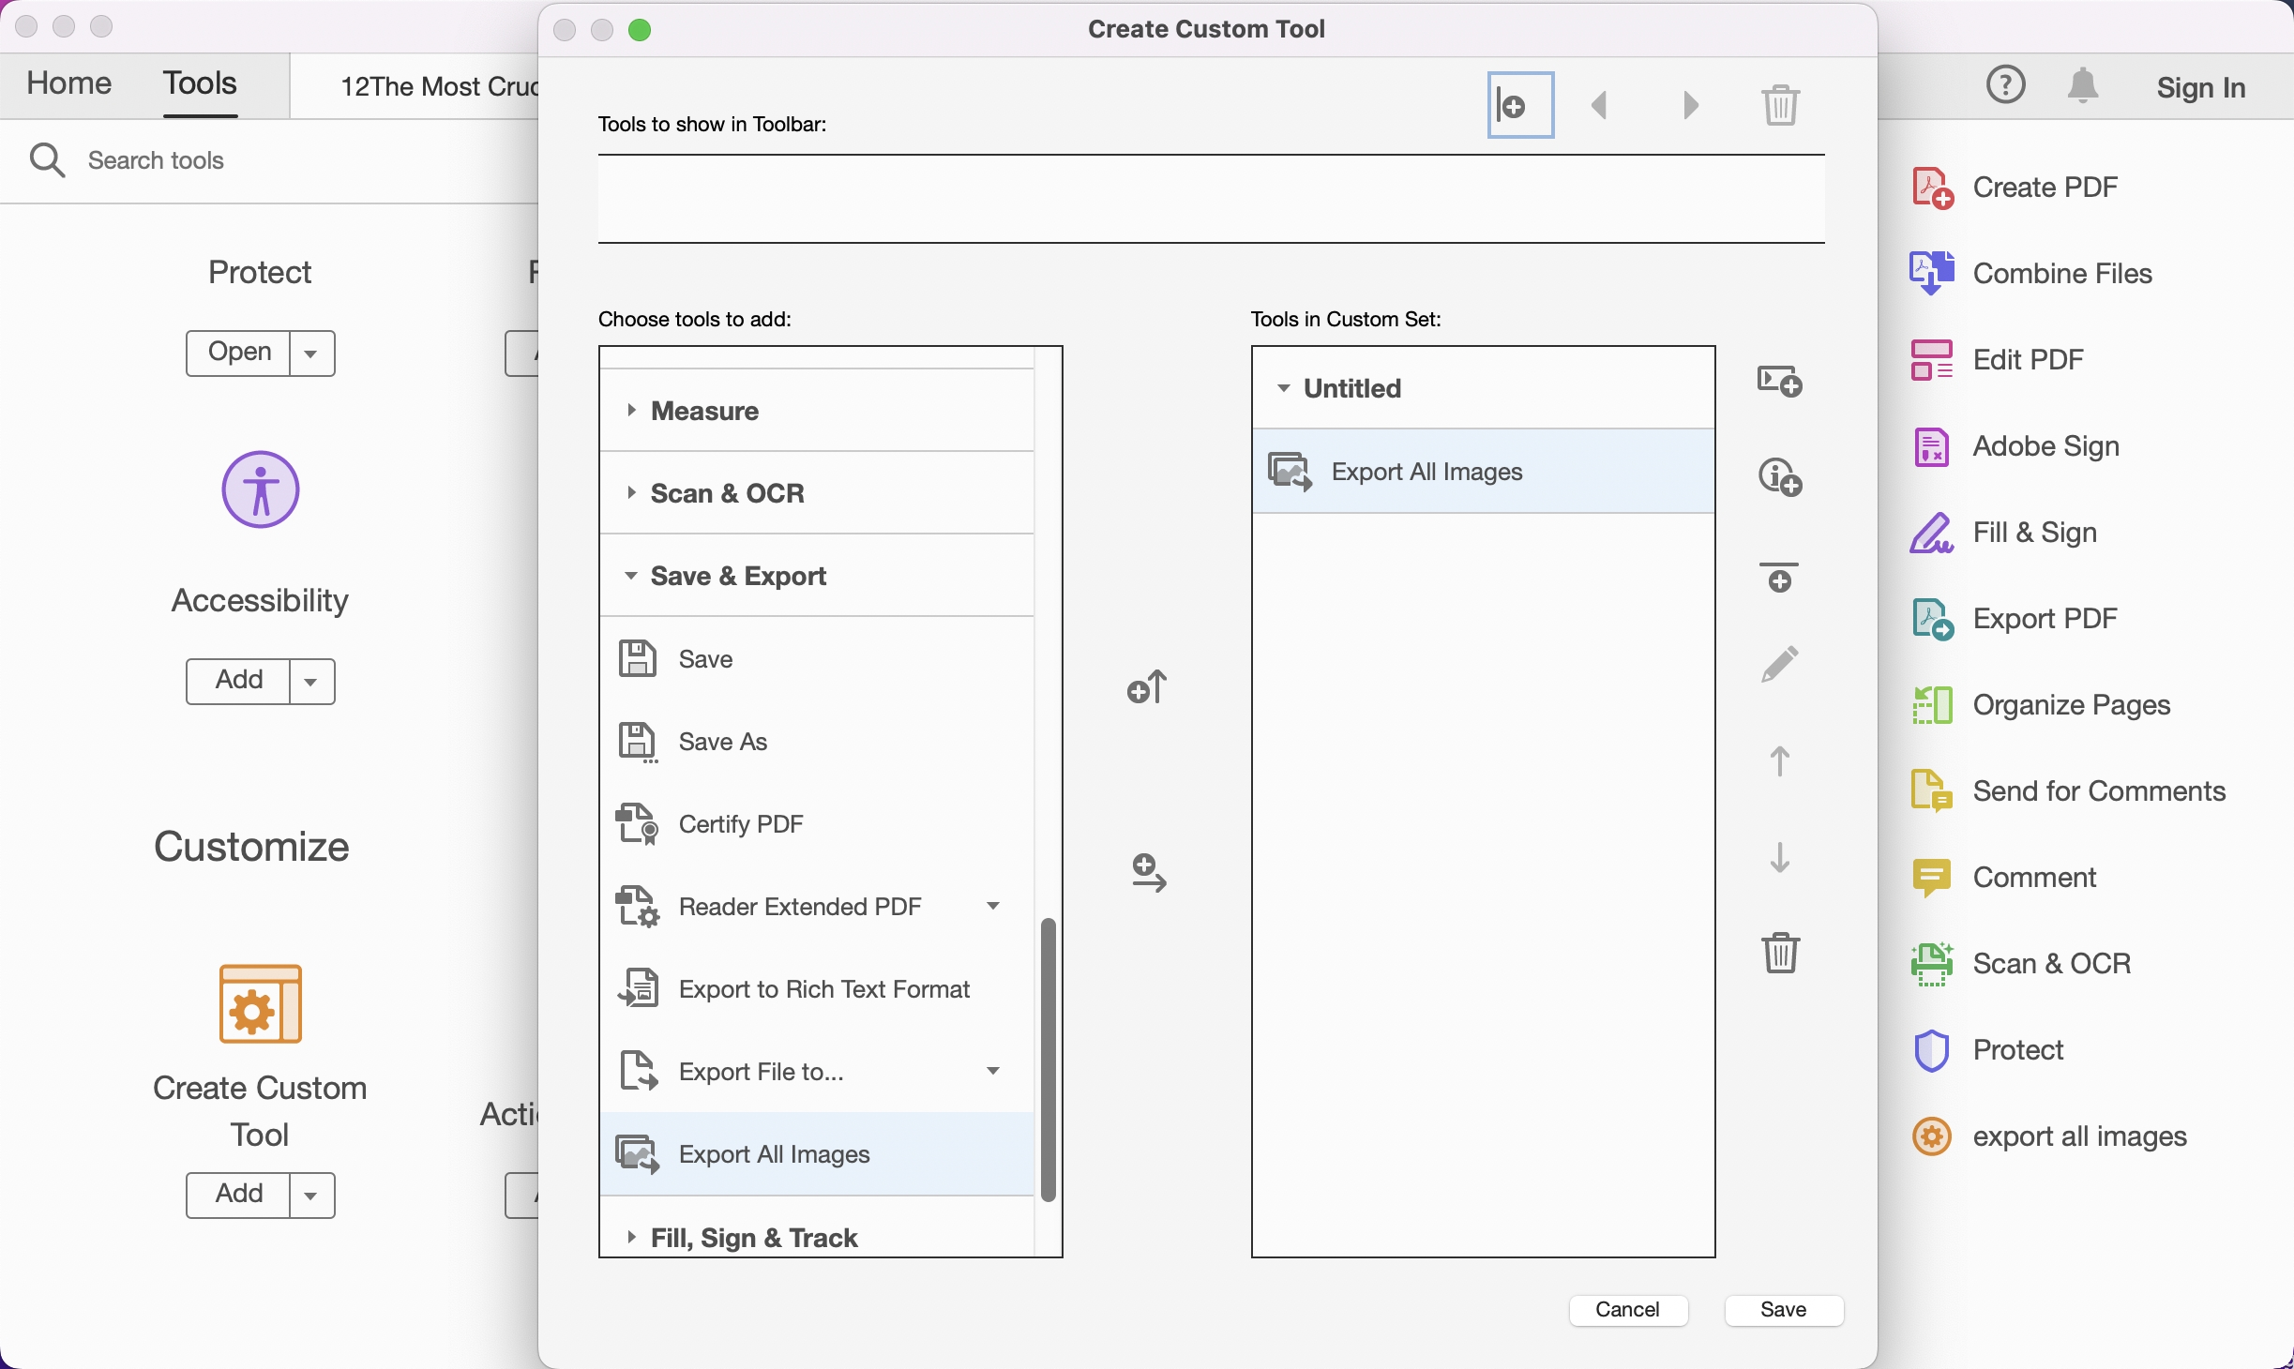Cancel the custom tool creation
This screenshot has height=1369, width=2294.
pyautogui.click(x=1626, y=1310)
